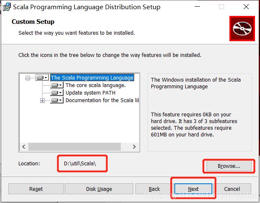Cancel the Scala setup
260x203 pixels.
232,189
